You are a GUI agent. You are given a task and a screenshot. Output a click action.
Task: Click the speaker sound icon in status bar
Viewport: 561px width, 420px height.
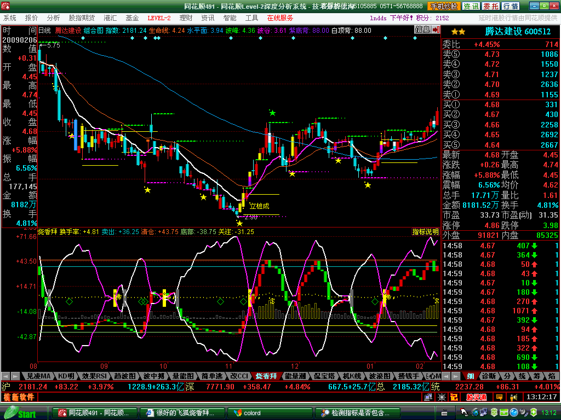pos(514,397)
